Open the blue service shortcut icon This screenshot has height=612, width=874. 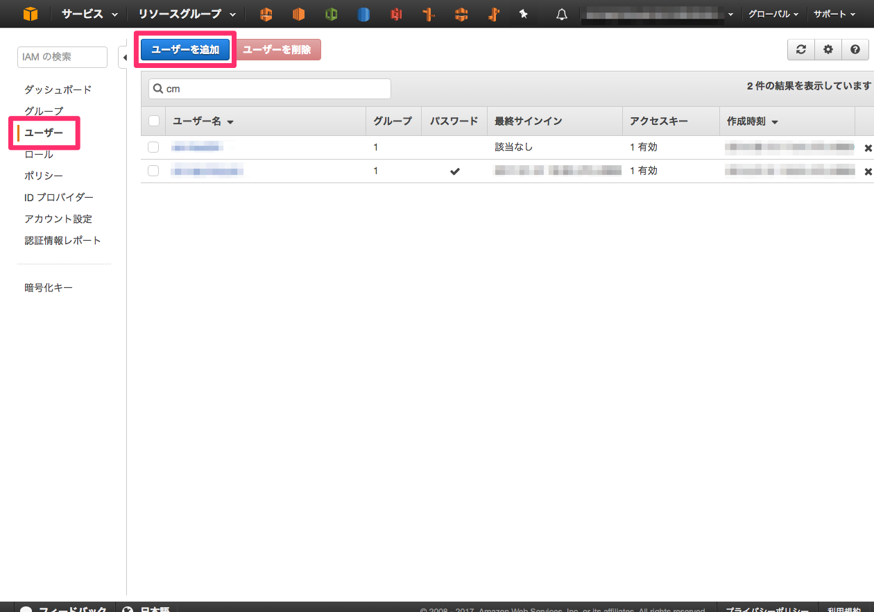363,13
